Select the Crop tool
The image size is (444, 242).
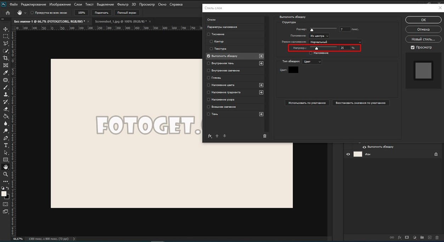[x=6, y=58]
